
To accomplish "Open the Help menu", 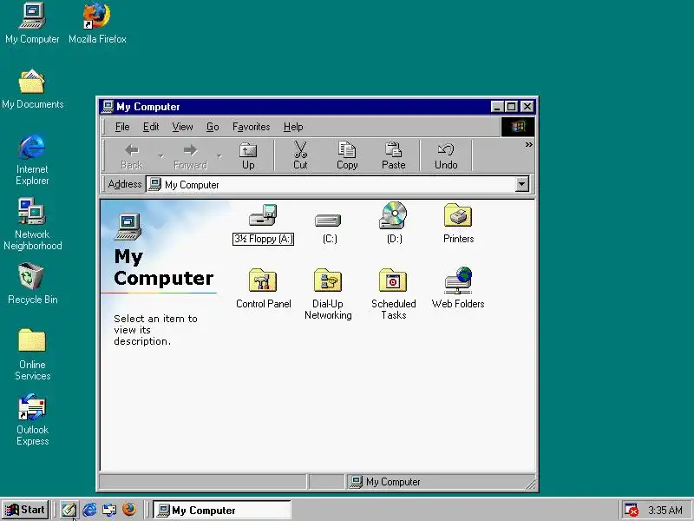I will pos(293,127).
